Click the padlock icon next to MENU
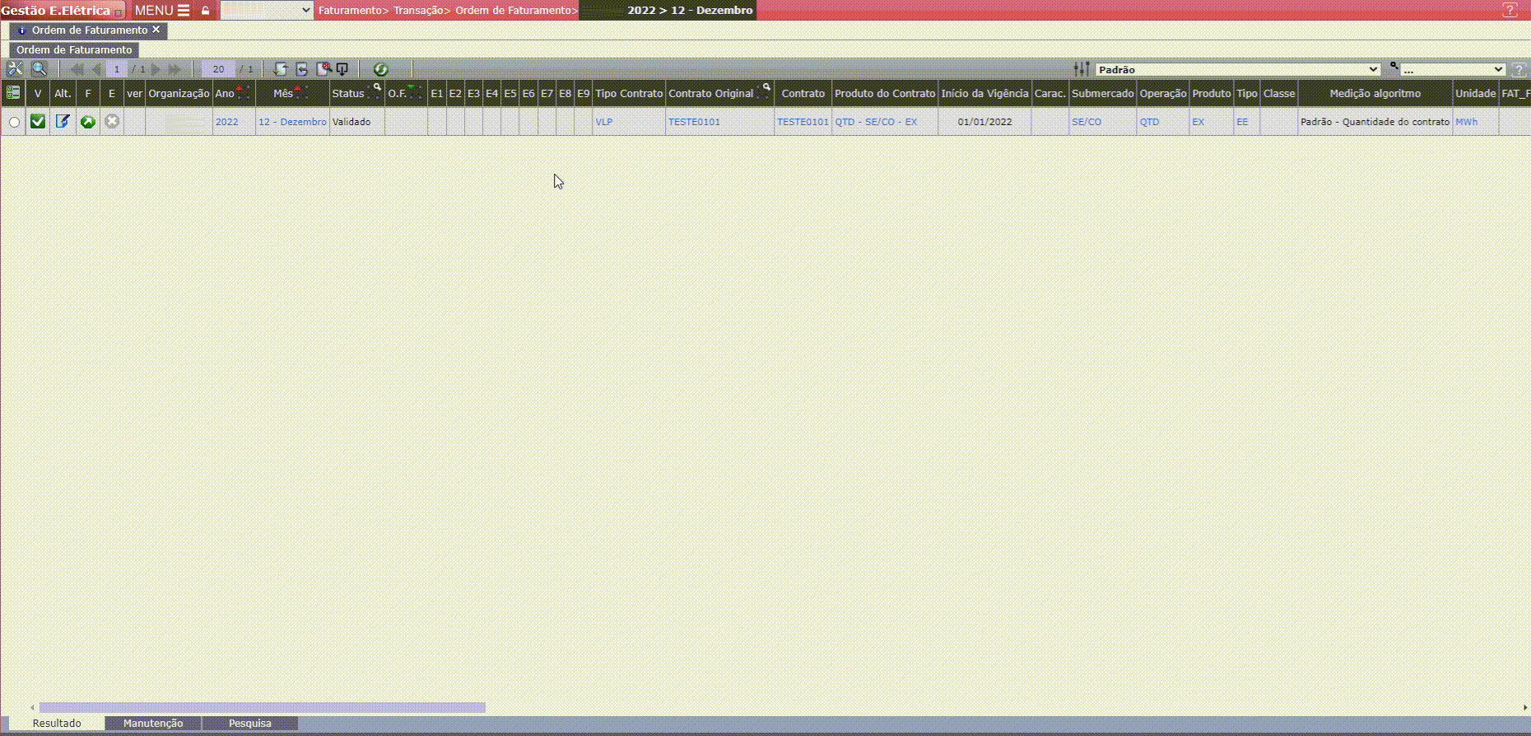This screenshot has width=1531, height=736. [206, 11]
